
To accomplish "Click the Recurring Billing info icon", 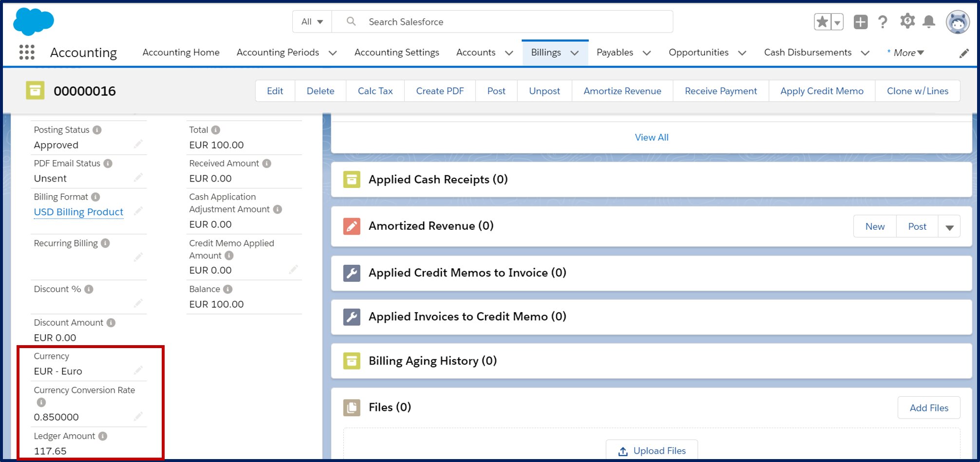I will pyautogui.click(x=105, y=243).
